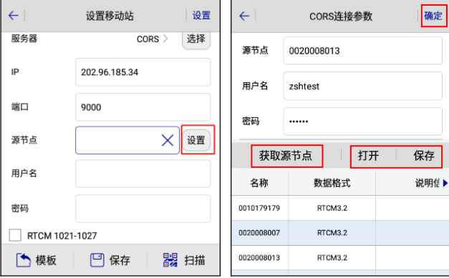Select the RTCM 1021-1027 label text
449x278 pixels.
(x=62, y=236)
